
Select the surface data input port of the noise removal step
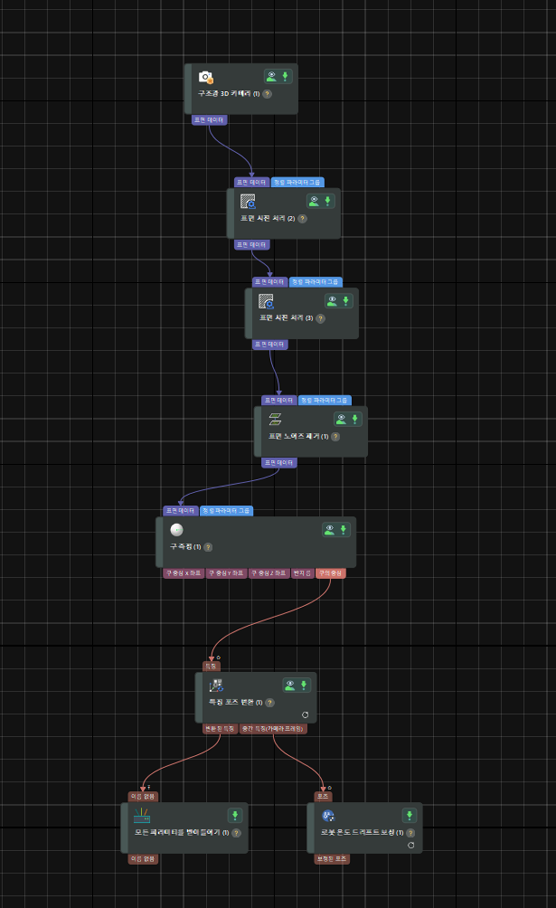click(279, 400)
